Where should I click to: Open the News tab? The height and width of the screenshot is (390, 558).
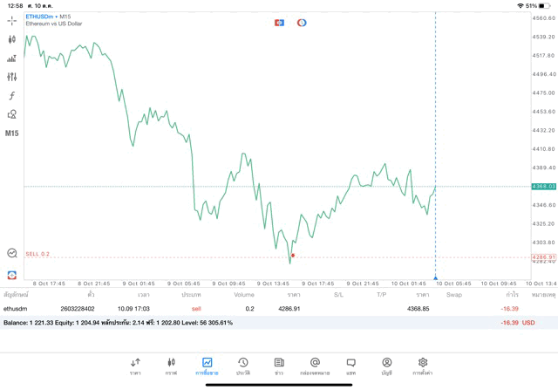[279, 366]
